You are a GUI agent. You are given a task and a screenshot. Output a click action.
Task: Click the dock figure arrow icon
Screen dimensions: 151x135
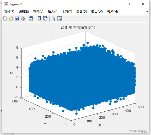pyautogui.click(x=147, y=11)
